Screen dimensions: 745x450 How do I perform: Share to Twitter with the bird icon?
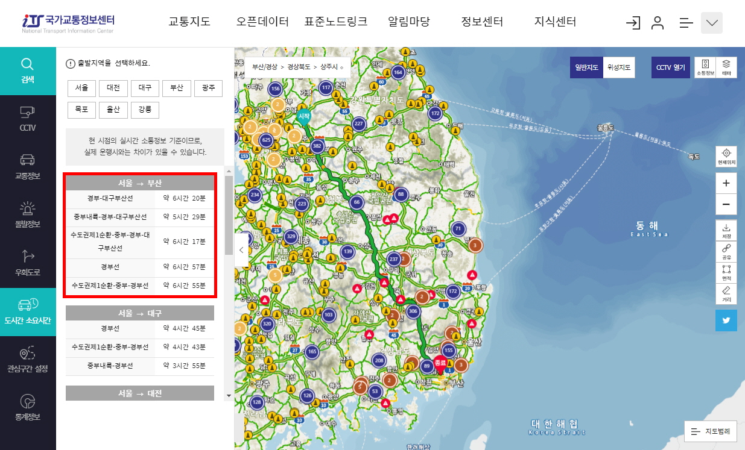pos(726,320)
